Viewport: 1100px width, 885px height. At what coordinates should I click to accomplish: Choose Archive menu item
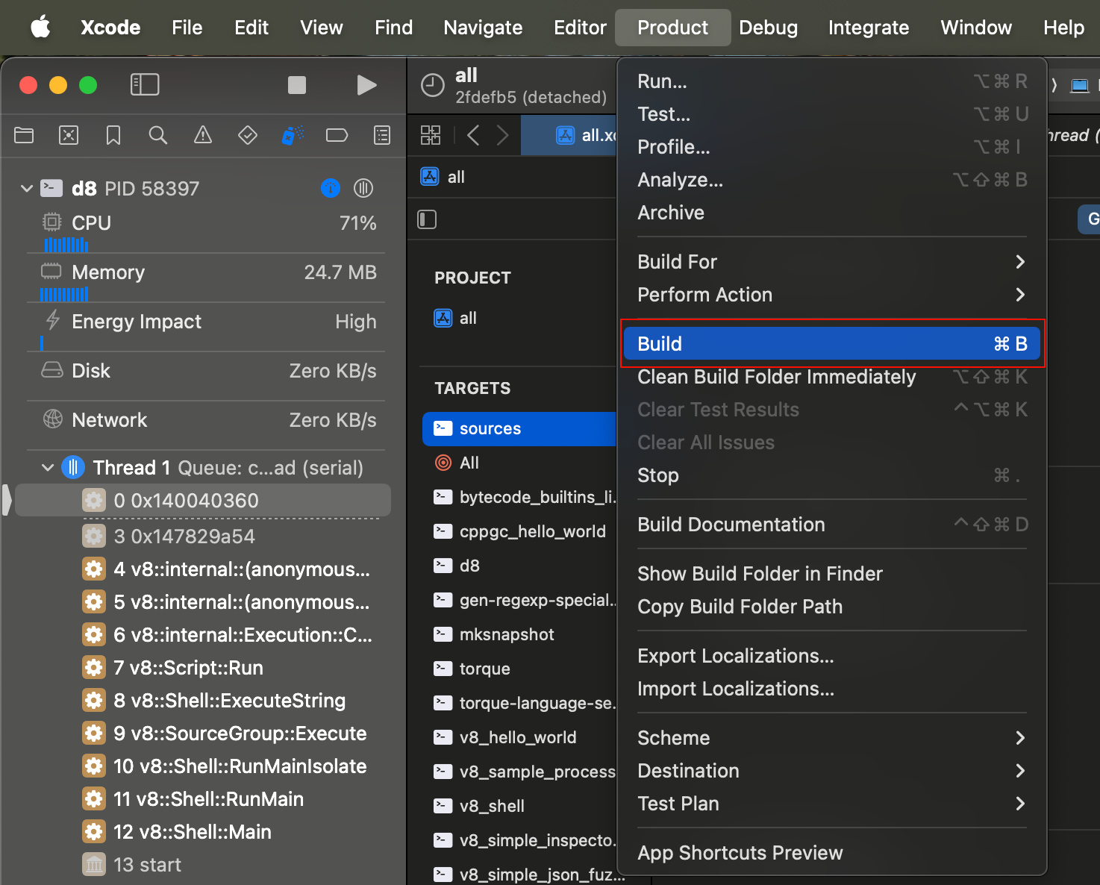832,213
